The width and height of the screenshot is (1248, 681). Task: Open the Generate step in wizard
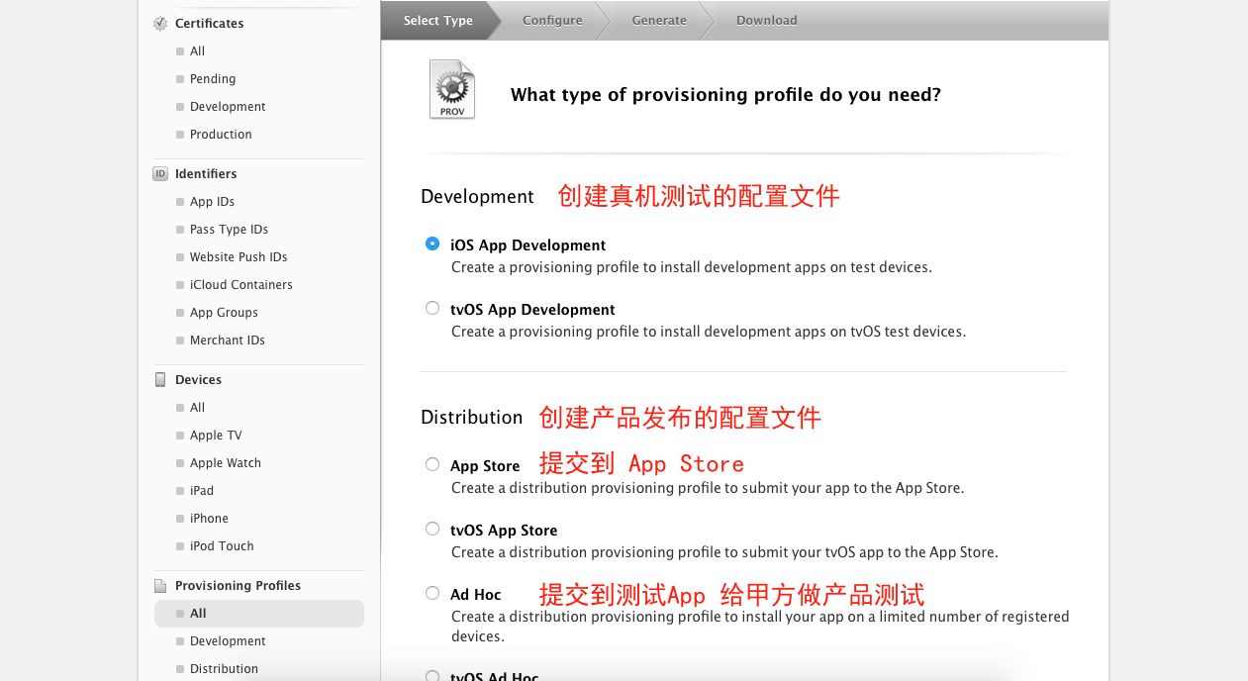click(659, 21)
